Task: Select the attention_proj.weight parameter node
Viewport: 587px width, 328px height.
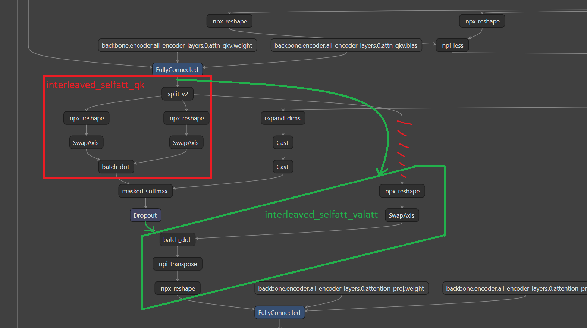Action: 341,288
